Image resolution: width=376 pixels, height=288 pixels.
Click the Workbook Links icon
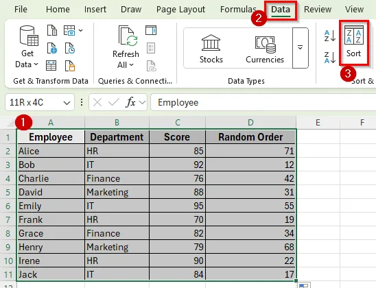click(152, 66)
